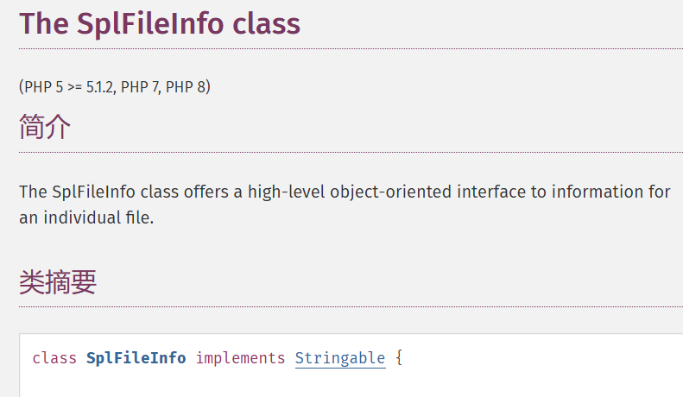Click the "PHP 8)" version text
Image resolution: width=683 pixels, height=397 pixels.
188,86
